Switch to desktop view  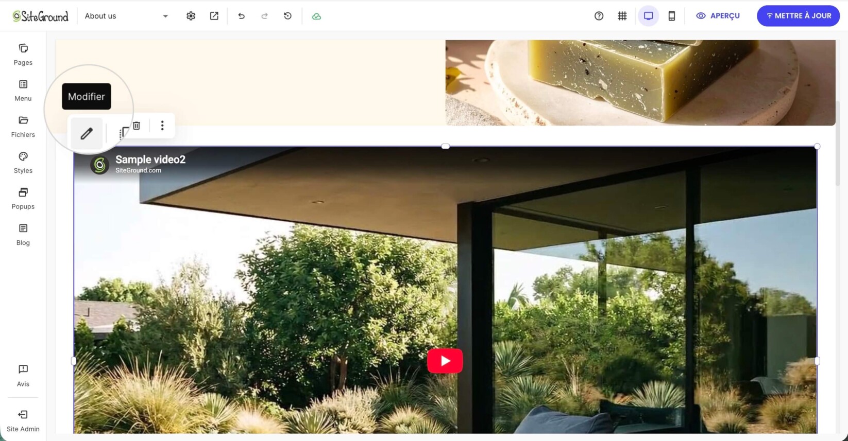[x=648, y=16]
